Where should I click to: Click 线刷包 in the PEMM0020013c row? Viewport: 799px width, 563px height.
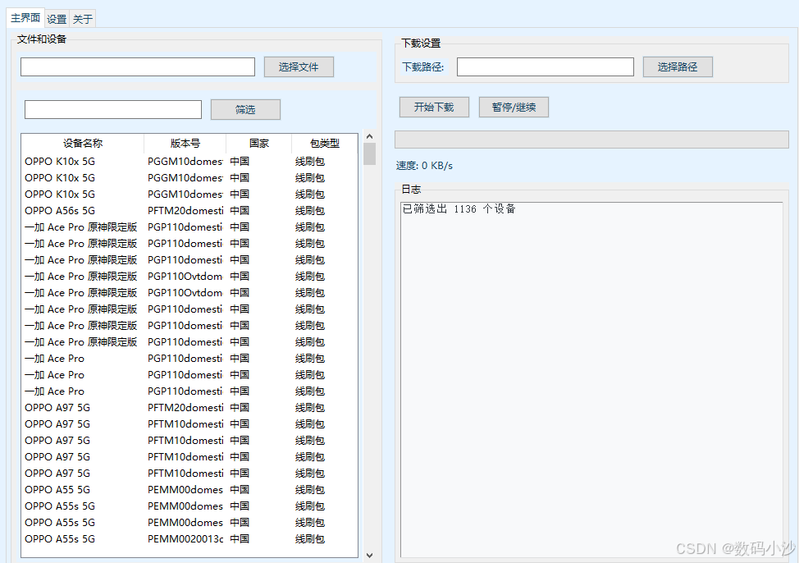310,539
